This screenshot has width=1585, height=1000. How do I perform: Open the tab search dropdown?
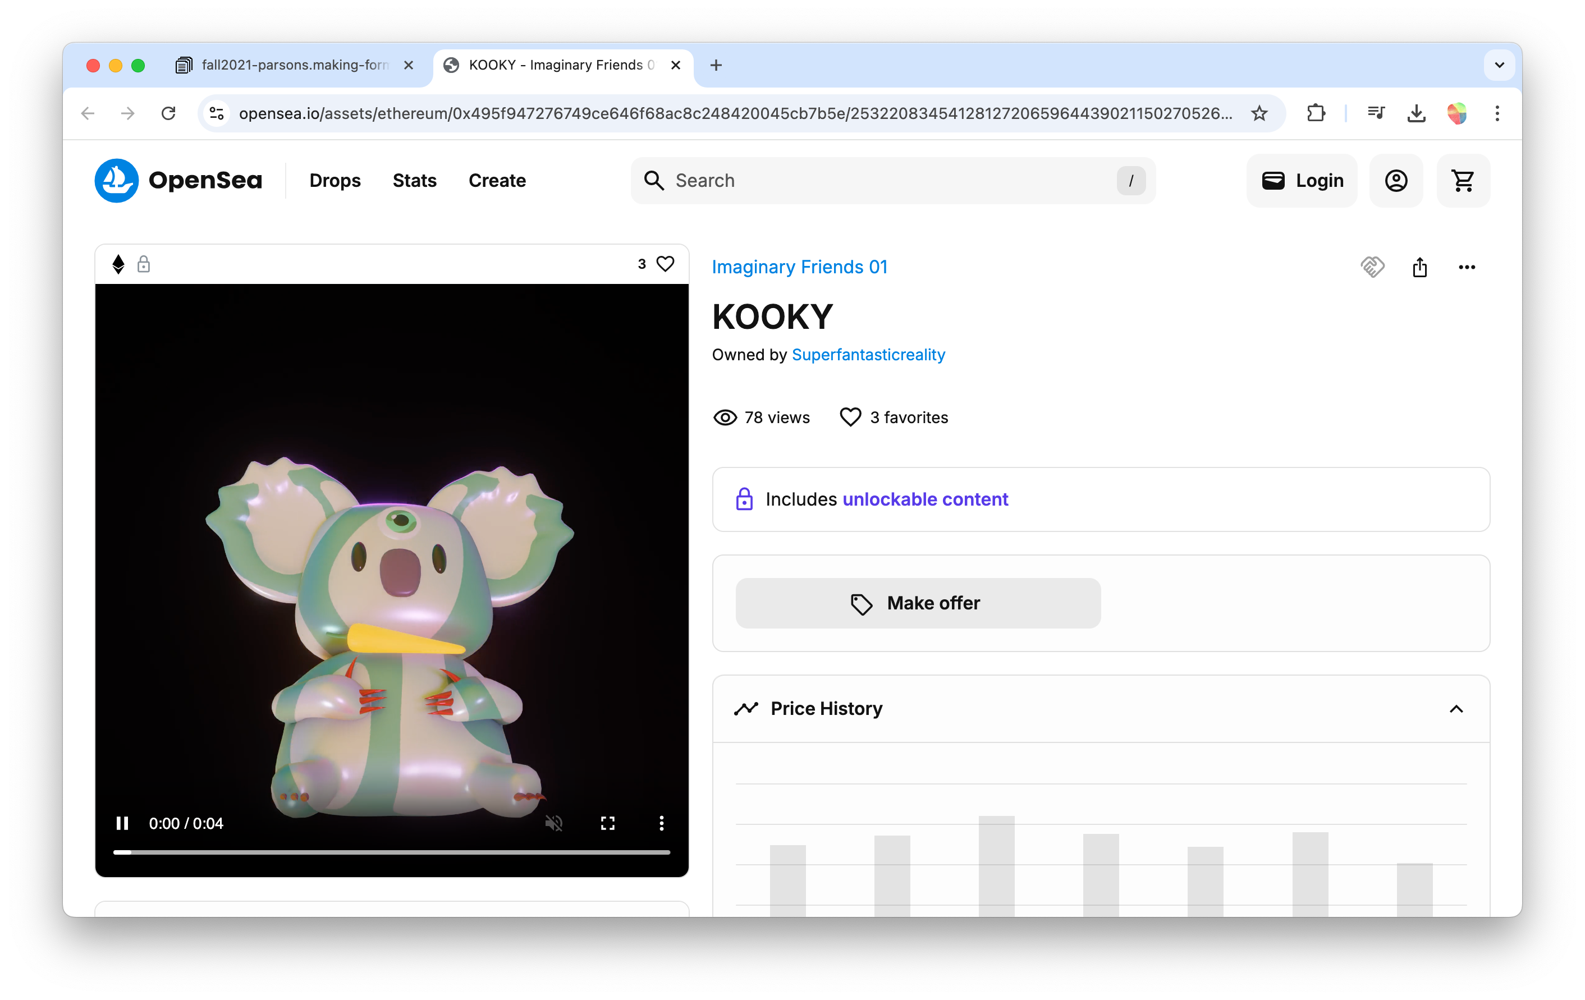[x=1499, y=65]
